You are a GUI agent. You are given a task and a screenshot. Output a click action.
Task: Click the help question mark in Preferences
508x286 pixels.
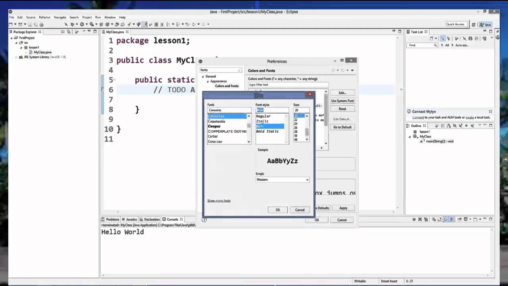(x=204, y=219)
